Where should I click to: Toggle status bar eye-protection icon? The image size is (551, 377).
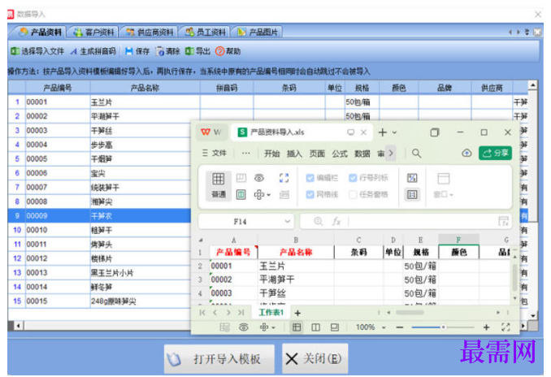point(244,327)
